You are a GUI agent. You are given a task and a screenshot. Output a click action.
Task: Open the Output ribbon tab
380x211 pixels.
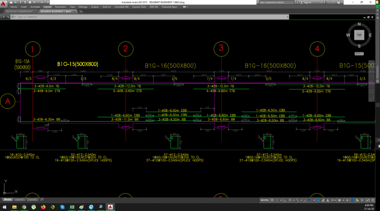pos(95,7)
